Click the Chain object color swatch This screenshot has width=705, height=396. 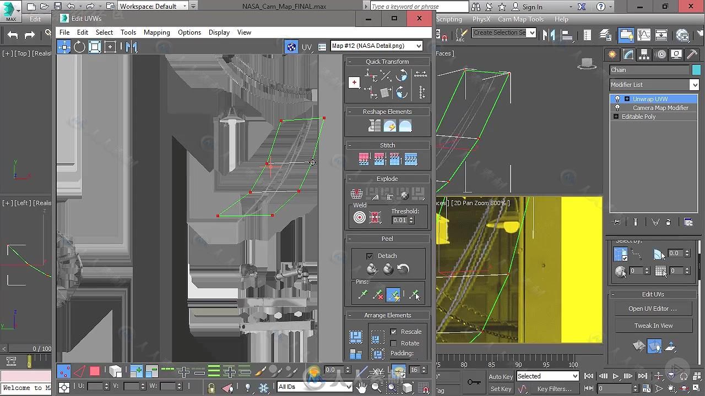point(696,70)
